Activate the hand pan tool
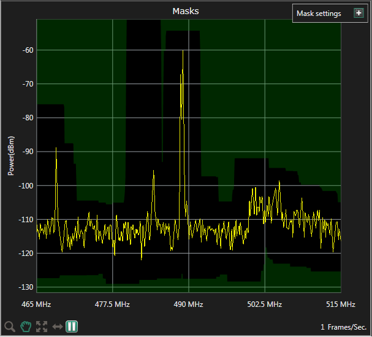The width and height of the screenshot is (372, 337). 26,327
